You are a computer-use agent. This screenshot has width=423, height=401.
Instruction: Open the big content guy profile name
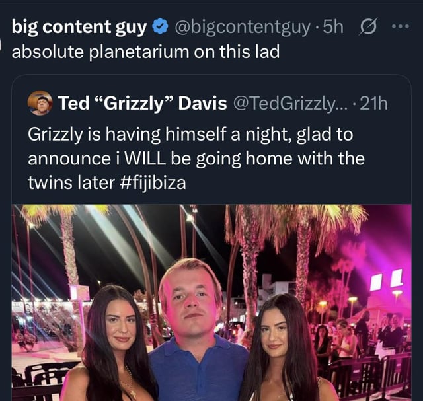pyautogui.click(x=81, y=28)
